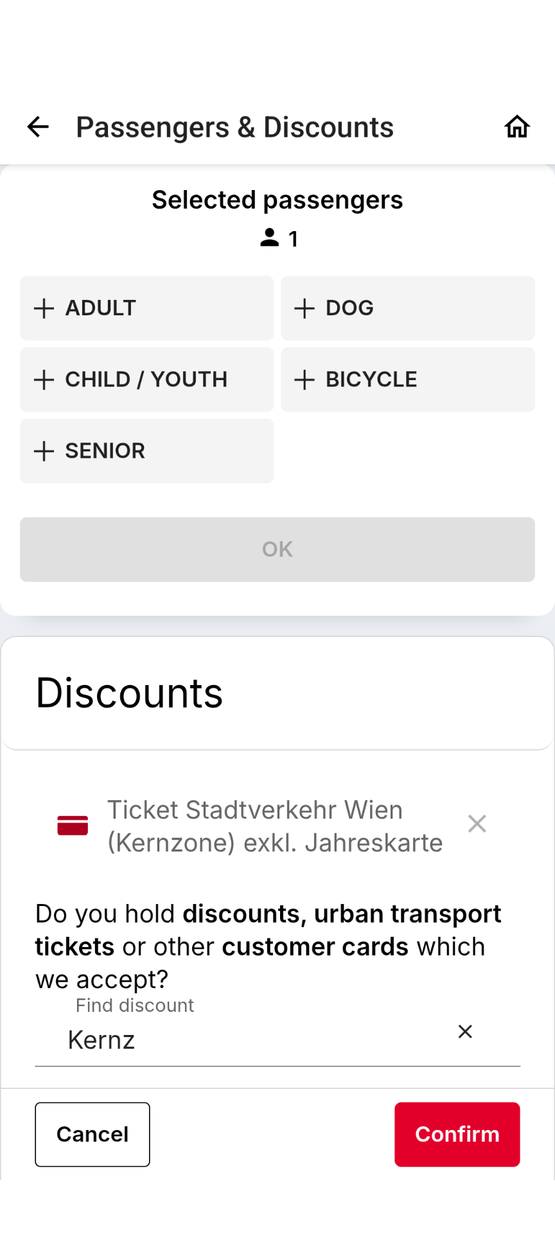Confirm the selected discounts
The width and height of the screenshot is (555, 1245).
[x=457, y=1135]
